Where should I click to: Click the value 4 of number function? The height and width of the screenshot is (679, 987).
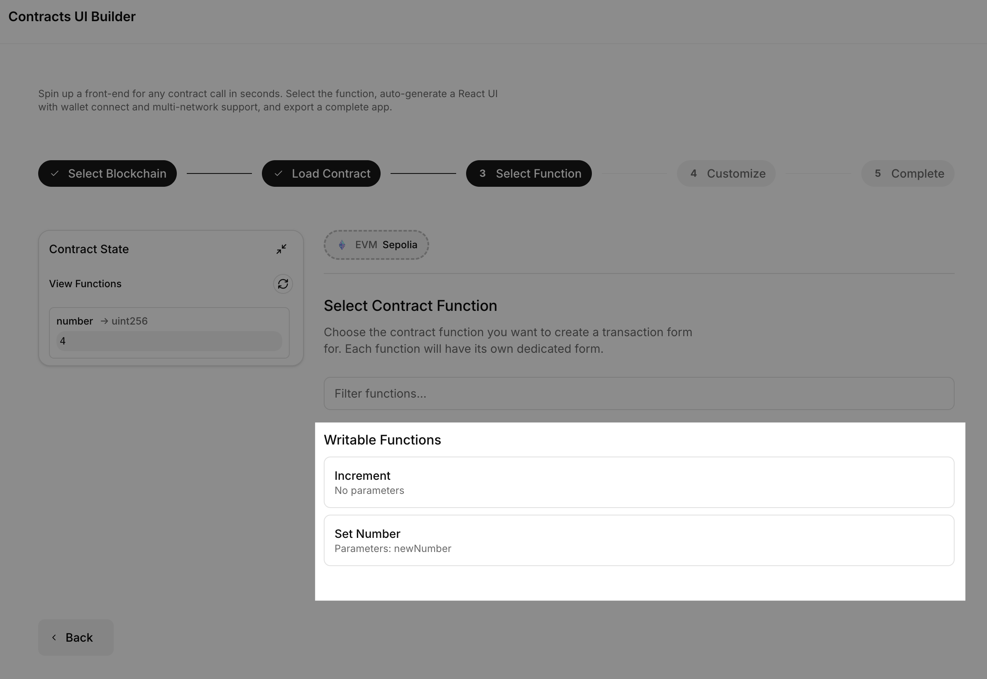click(169, 341)
